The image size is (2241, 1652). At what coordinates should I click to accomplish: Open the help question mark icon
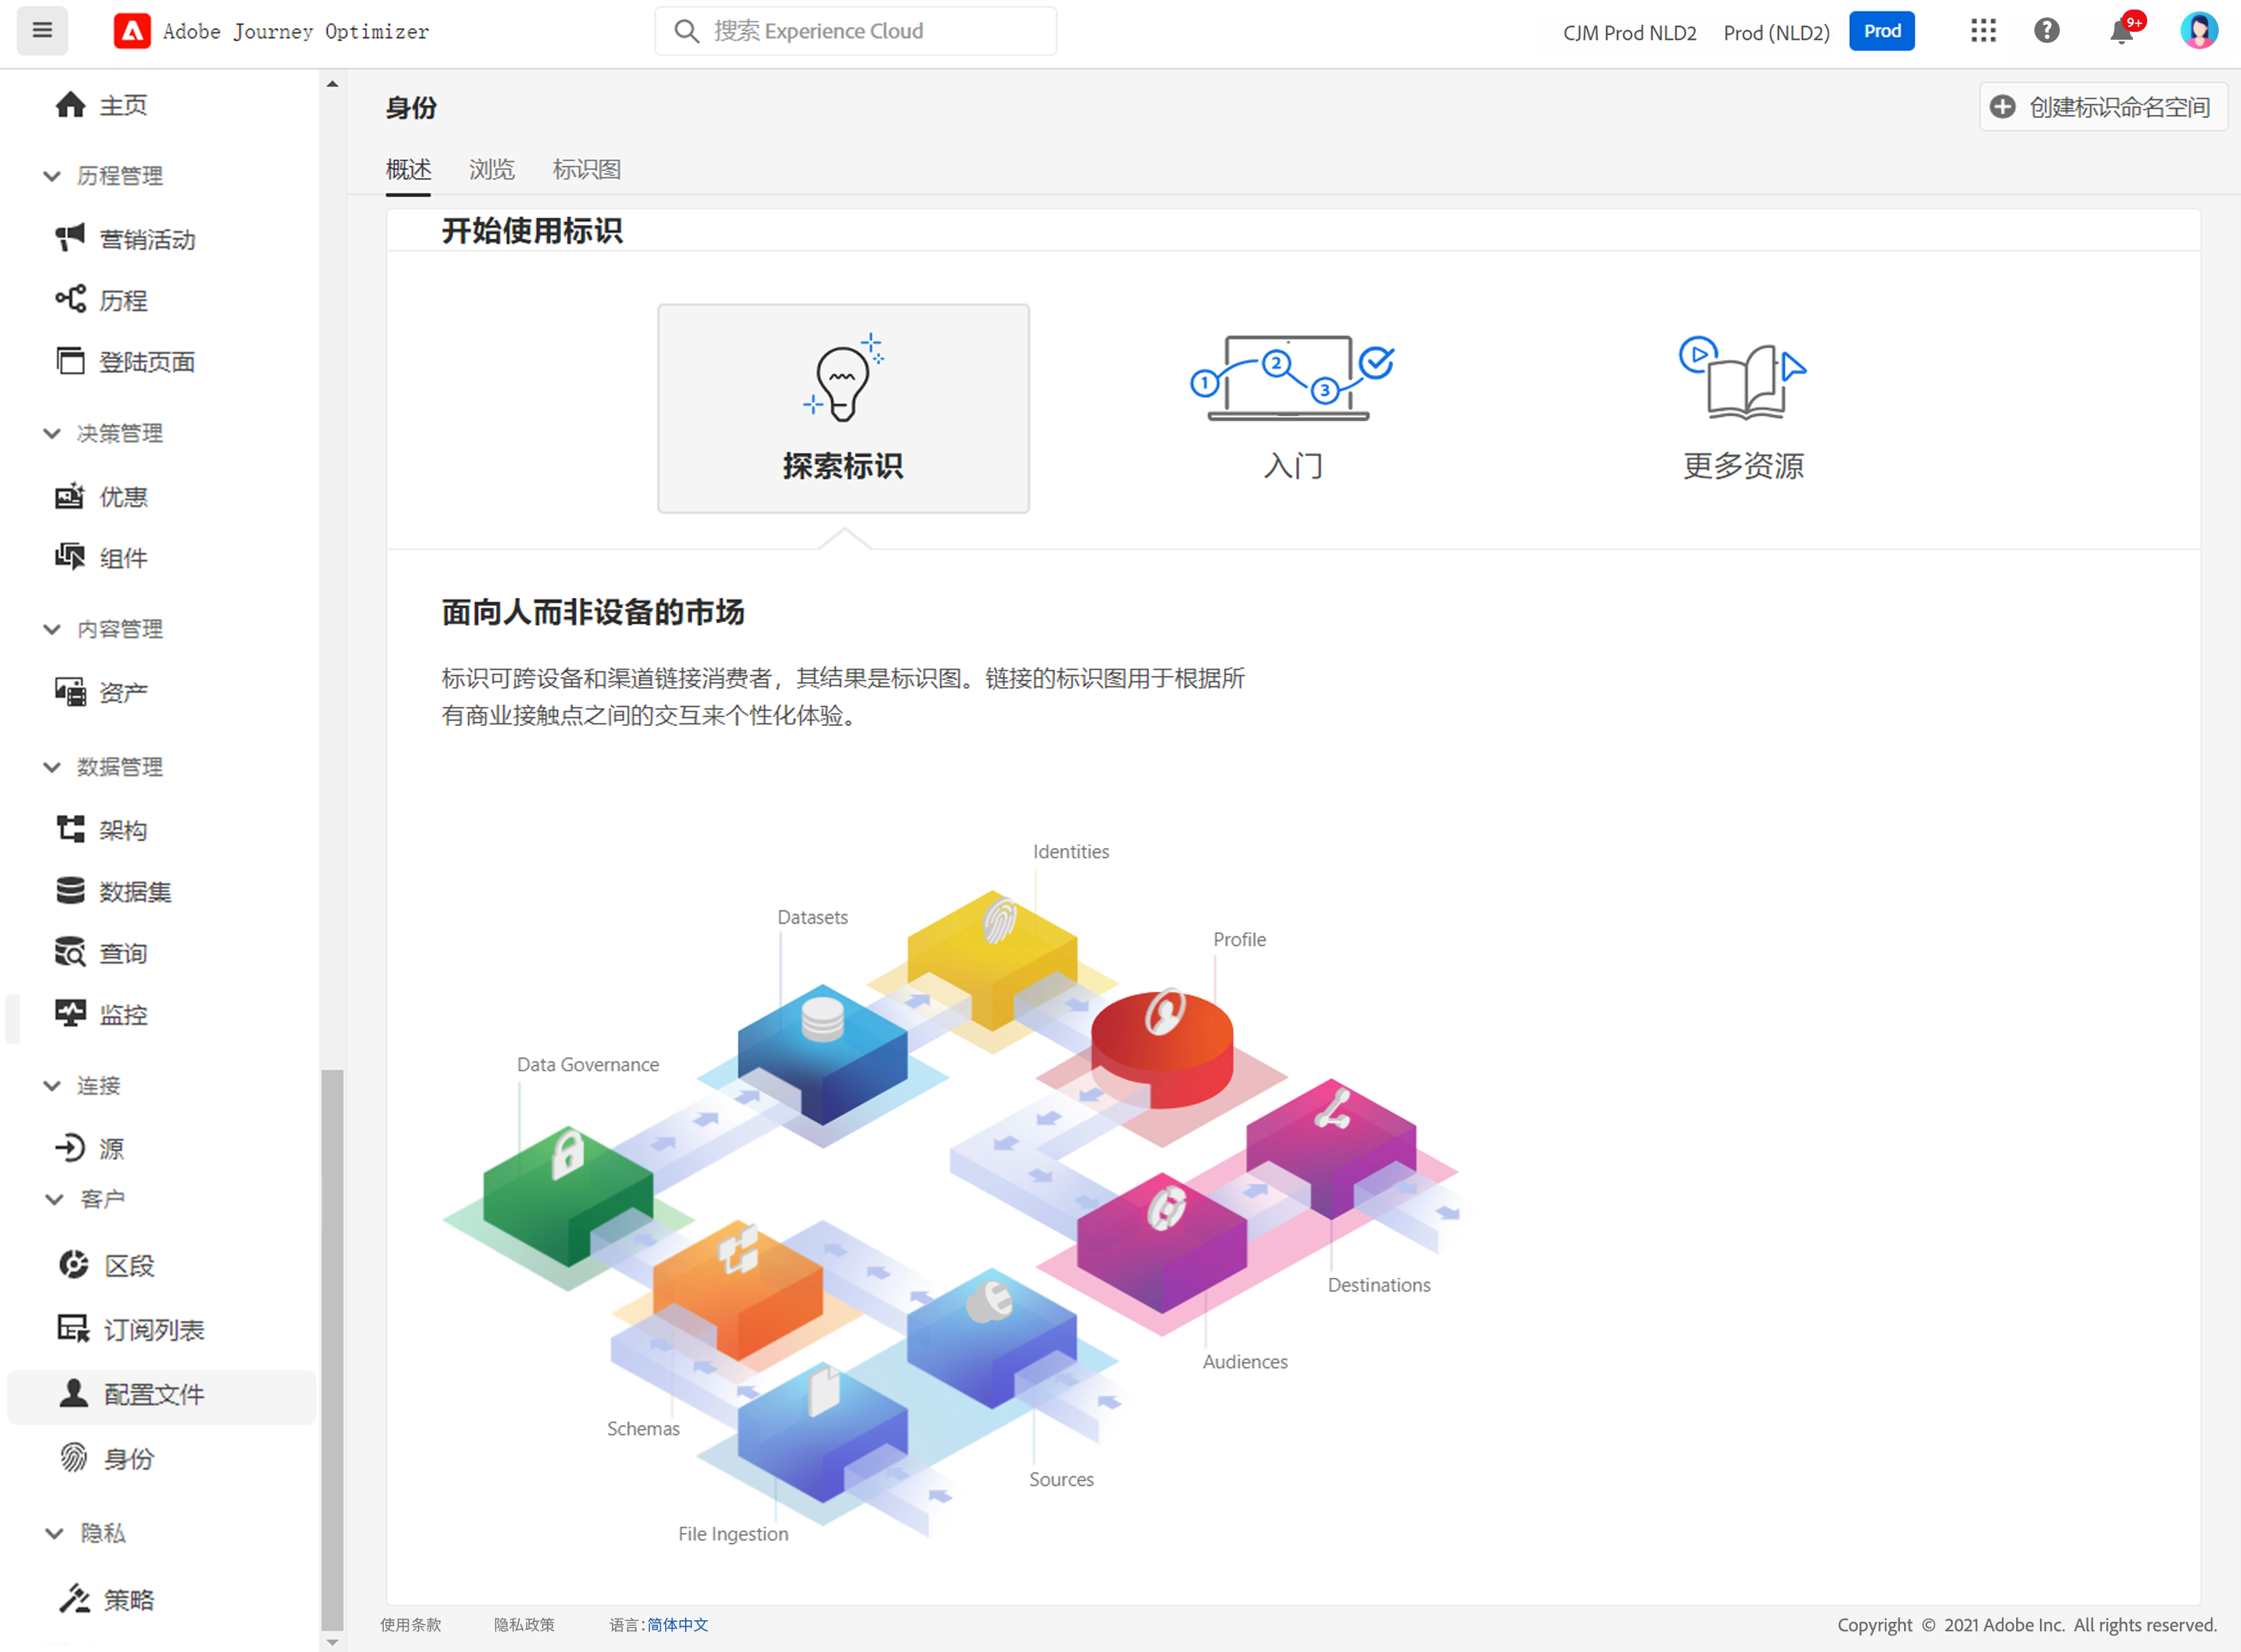coord(2047,31)
